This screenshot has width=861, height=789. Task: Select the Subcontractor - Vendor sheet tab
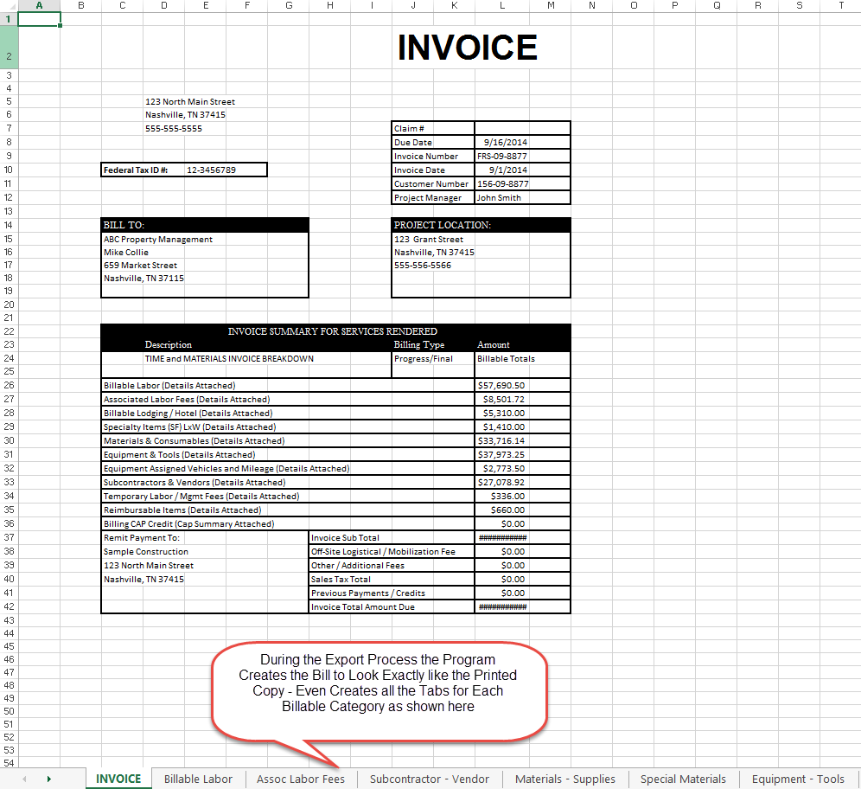tap(430, 779)
